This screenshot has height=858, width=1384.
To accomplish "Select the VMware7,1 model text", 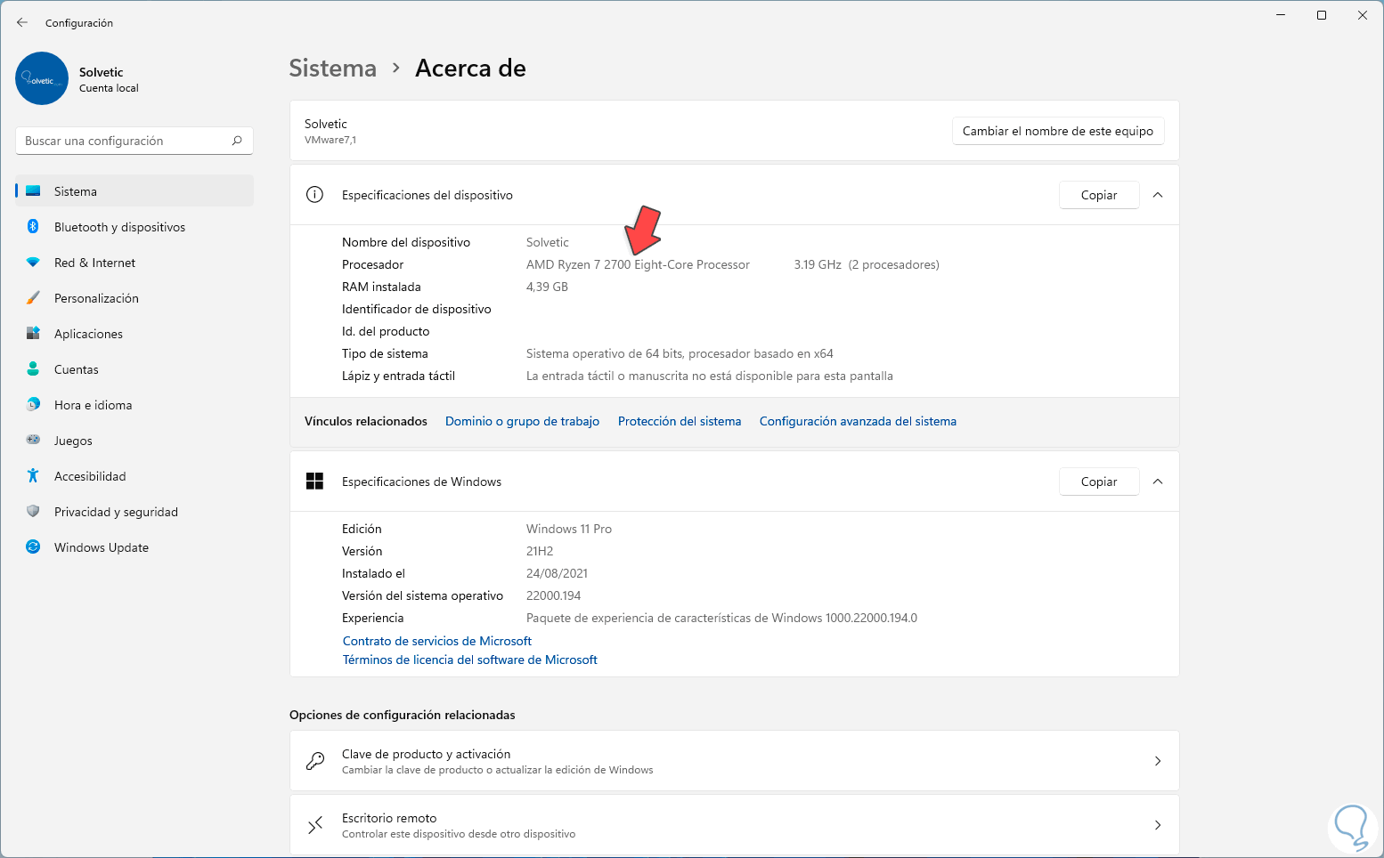I will click(x=330, y=140).
